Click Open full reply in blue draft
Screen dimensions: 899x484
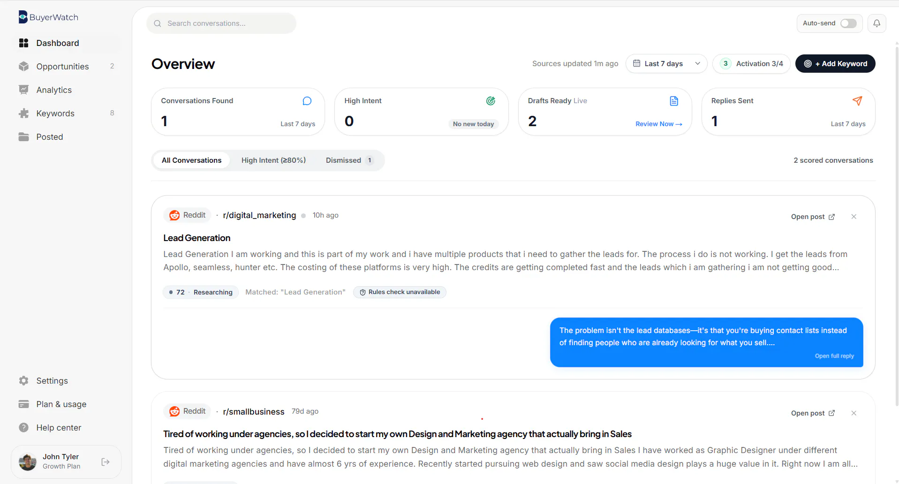[834, 356]
